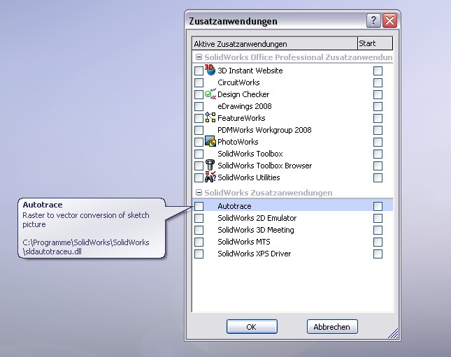Image resolution: width=451 pixels, height=357 pixels.
Task: Click the SolidWorks Utilities binoculars icon
Action: pyautogui.click(x=210, y=177)
